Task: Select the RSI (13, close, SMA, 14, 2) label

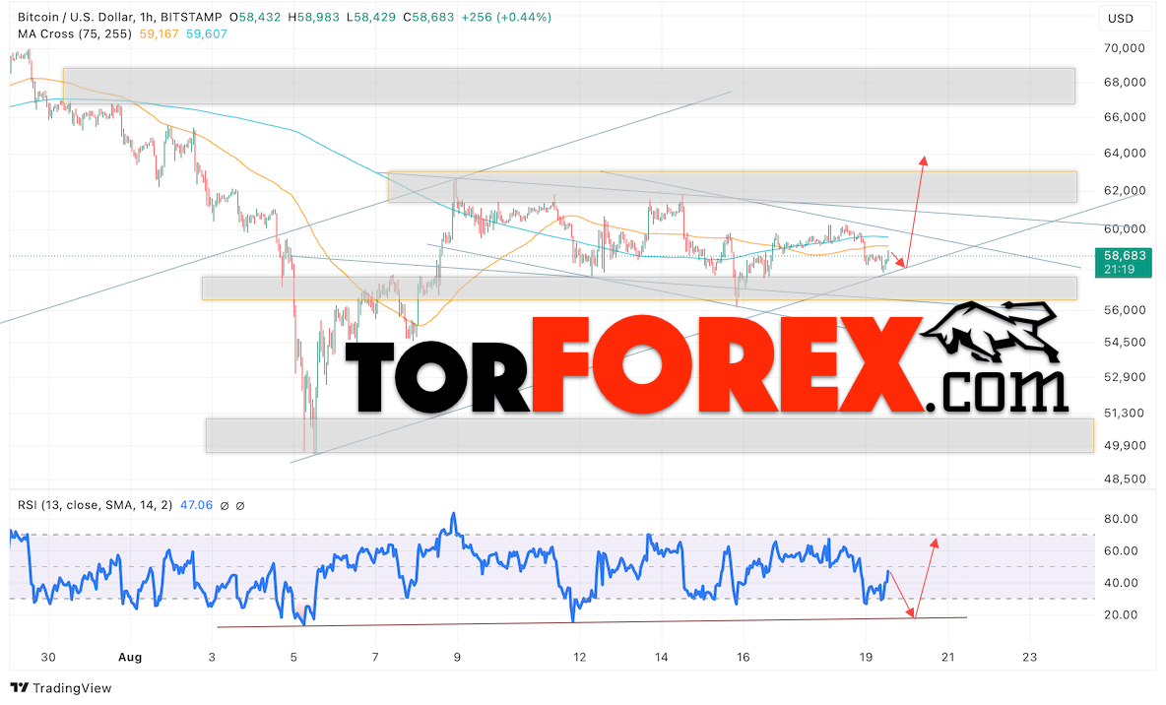Action: [96, 505]
